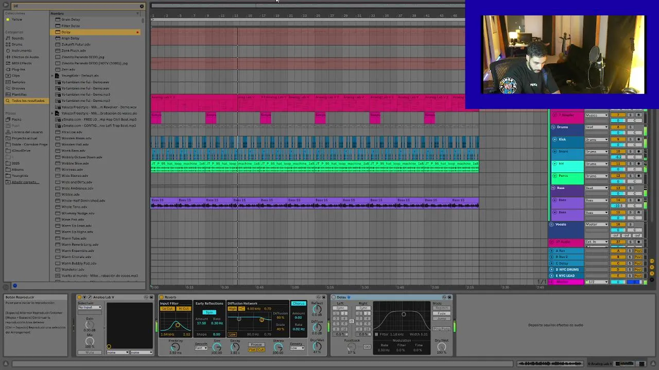Expand Yakuza Freestyle Grabacion de voces entry
659x370 pixels.
(x=53, y=113)
